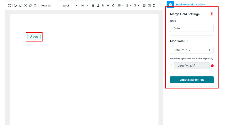Apply text alignment icon
Image resolution: width=227 pixels, height=125 pixels.
[119, 5]
